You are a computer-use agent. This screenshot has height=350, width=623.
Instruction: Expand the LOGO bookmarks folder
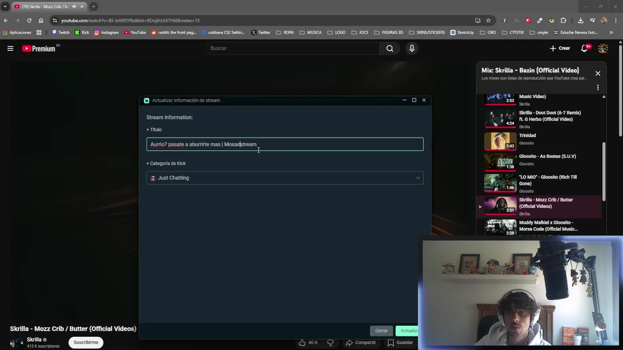[x=336, y=33]
